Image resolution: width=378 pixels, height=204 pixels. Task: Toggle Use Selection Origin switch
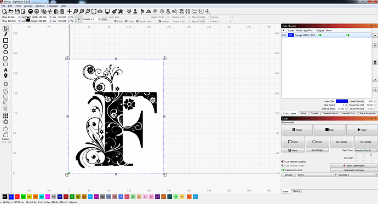(283, 166)
